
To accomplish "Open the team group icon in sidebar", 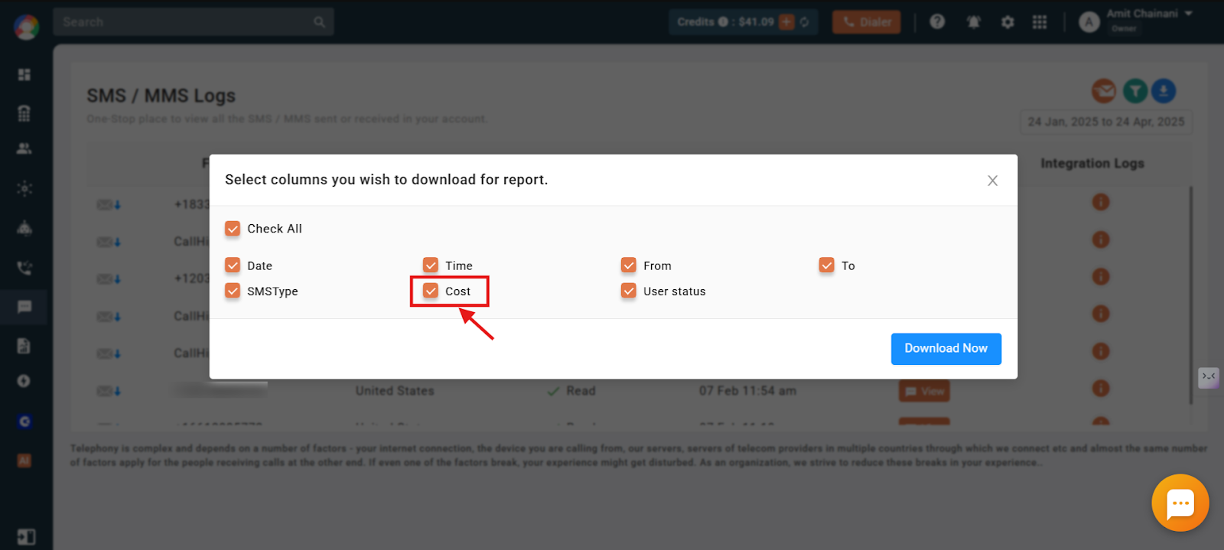I will coord(24,228).
